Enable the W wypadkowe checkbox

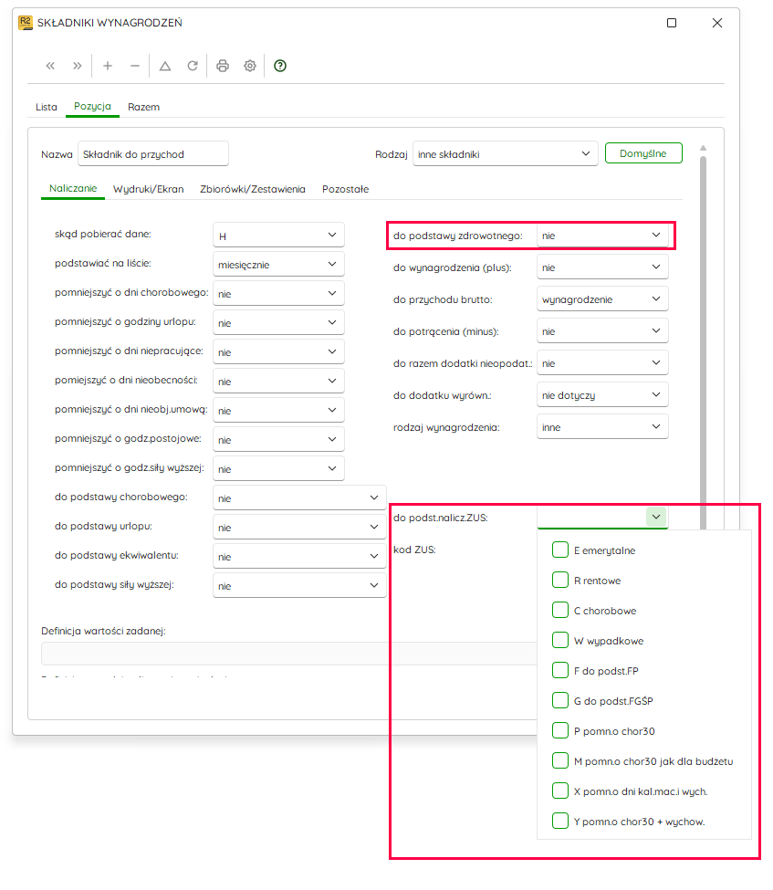click(x=560, y=640)
